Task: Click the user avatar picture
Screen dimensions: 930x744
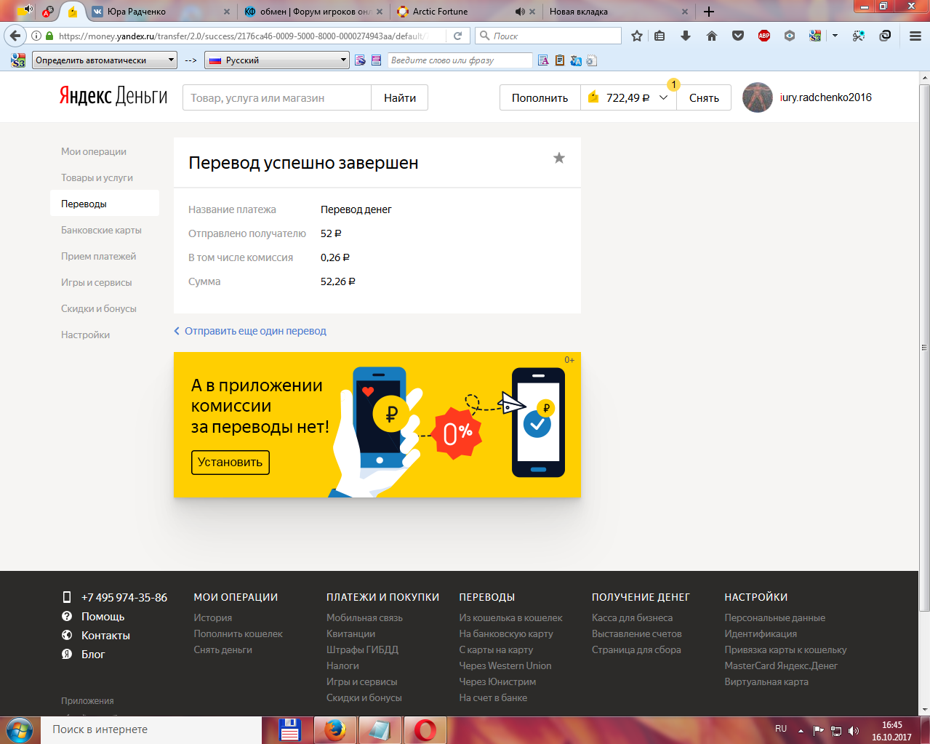Action: point(757,97)
